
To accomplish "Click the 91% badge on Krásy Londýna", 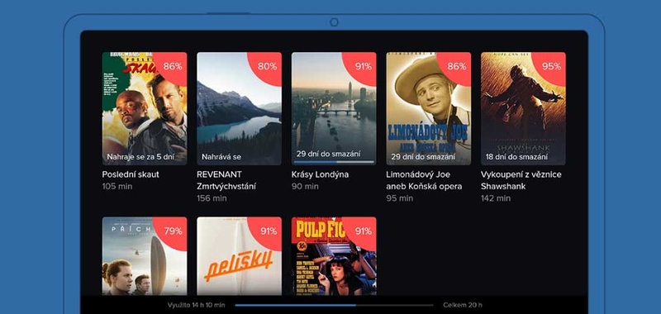I will [362, 66].
